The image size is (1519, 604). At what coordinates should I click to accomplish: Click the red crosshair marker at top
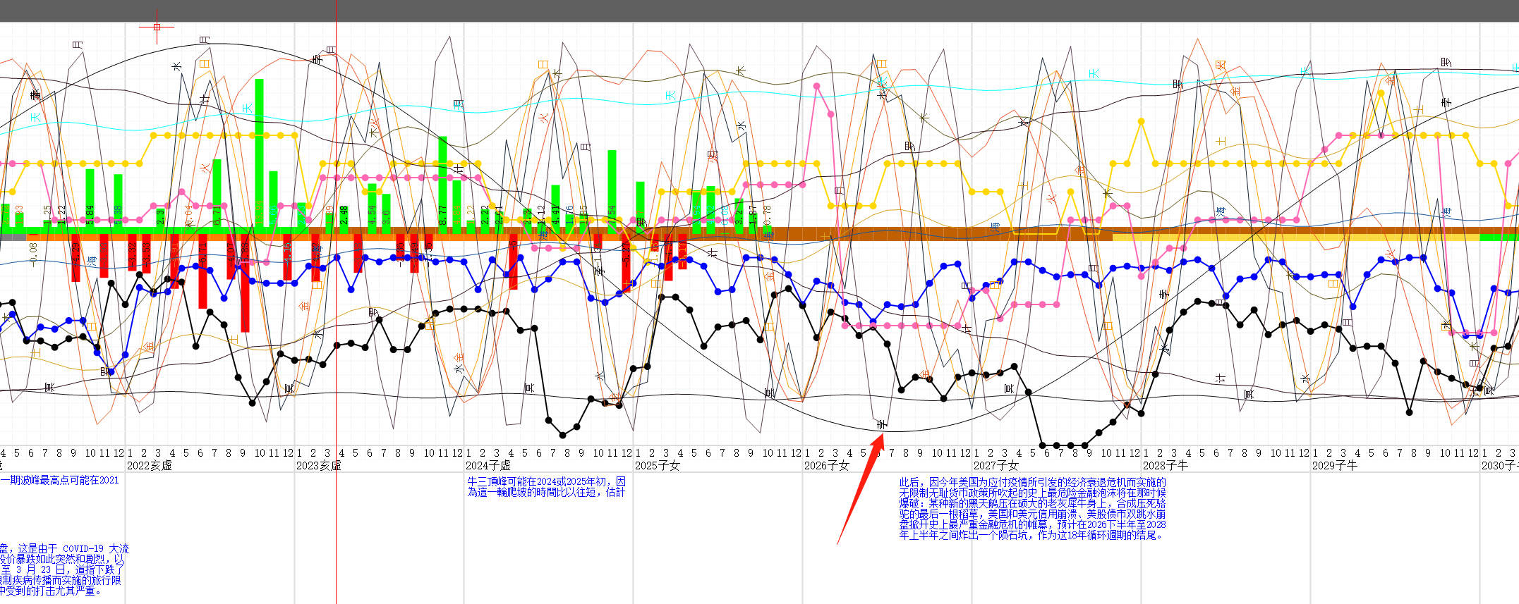157,27
